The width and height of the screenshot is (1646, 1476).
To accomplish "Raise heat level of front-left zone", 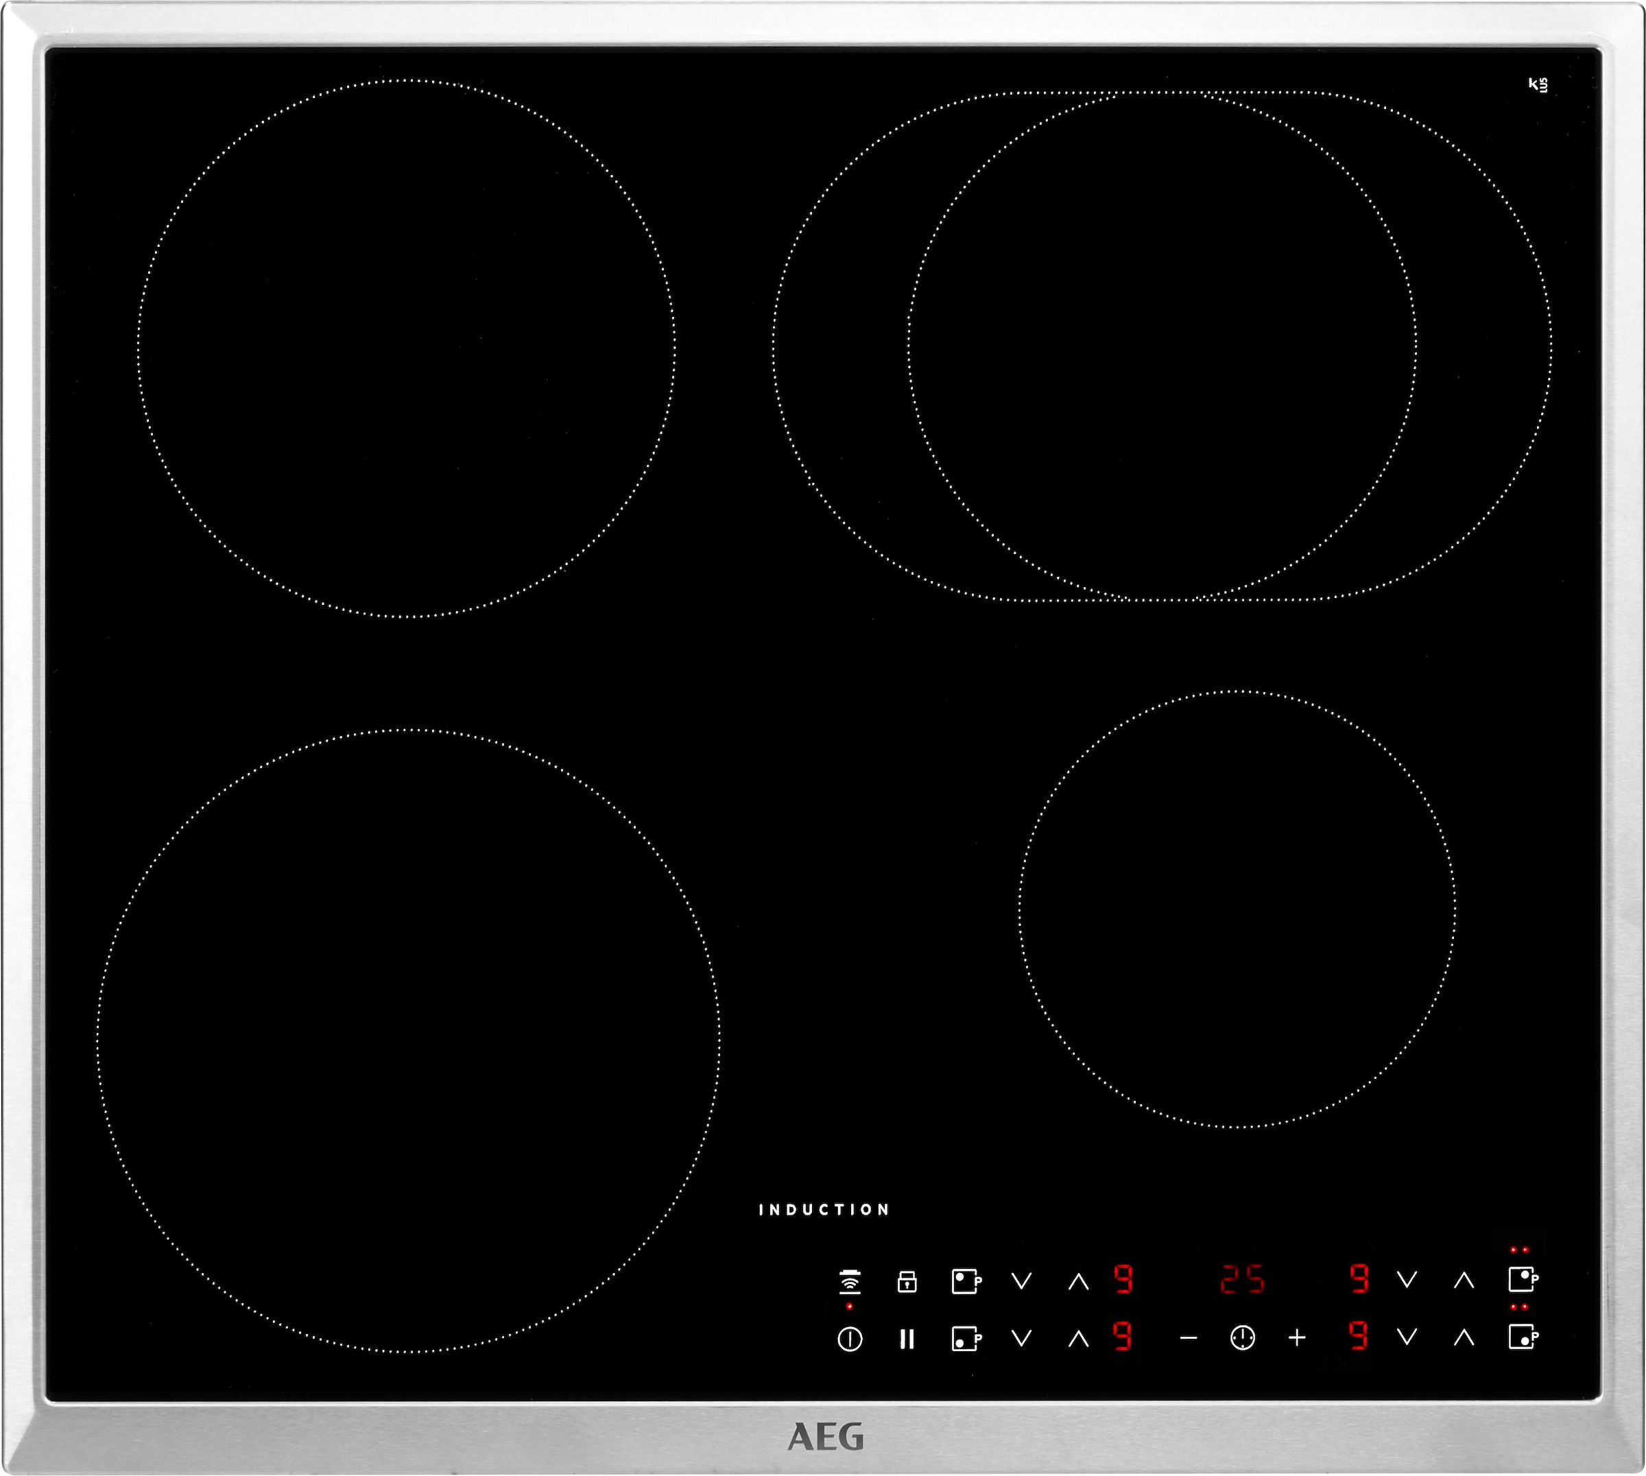I will pos(1078,1339).
